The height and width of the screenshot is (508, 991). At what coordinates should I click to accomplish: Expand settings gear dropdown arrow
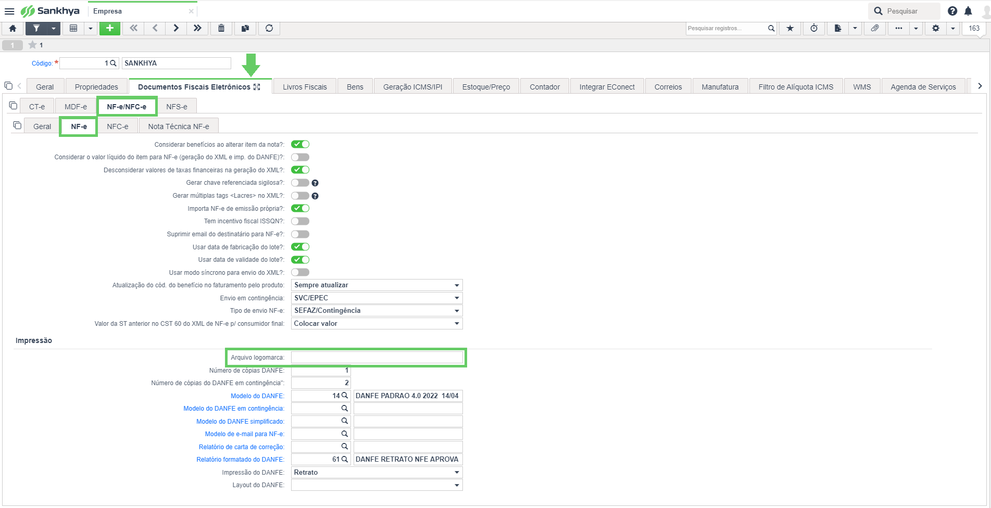point(953,28)
